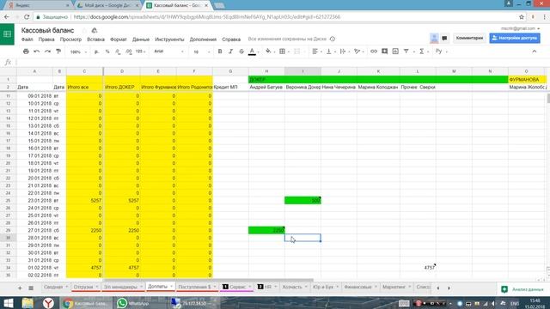
Task: Open the Правка menu
Action: [46, 39]
